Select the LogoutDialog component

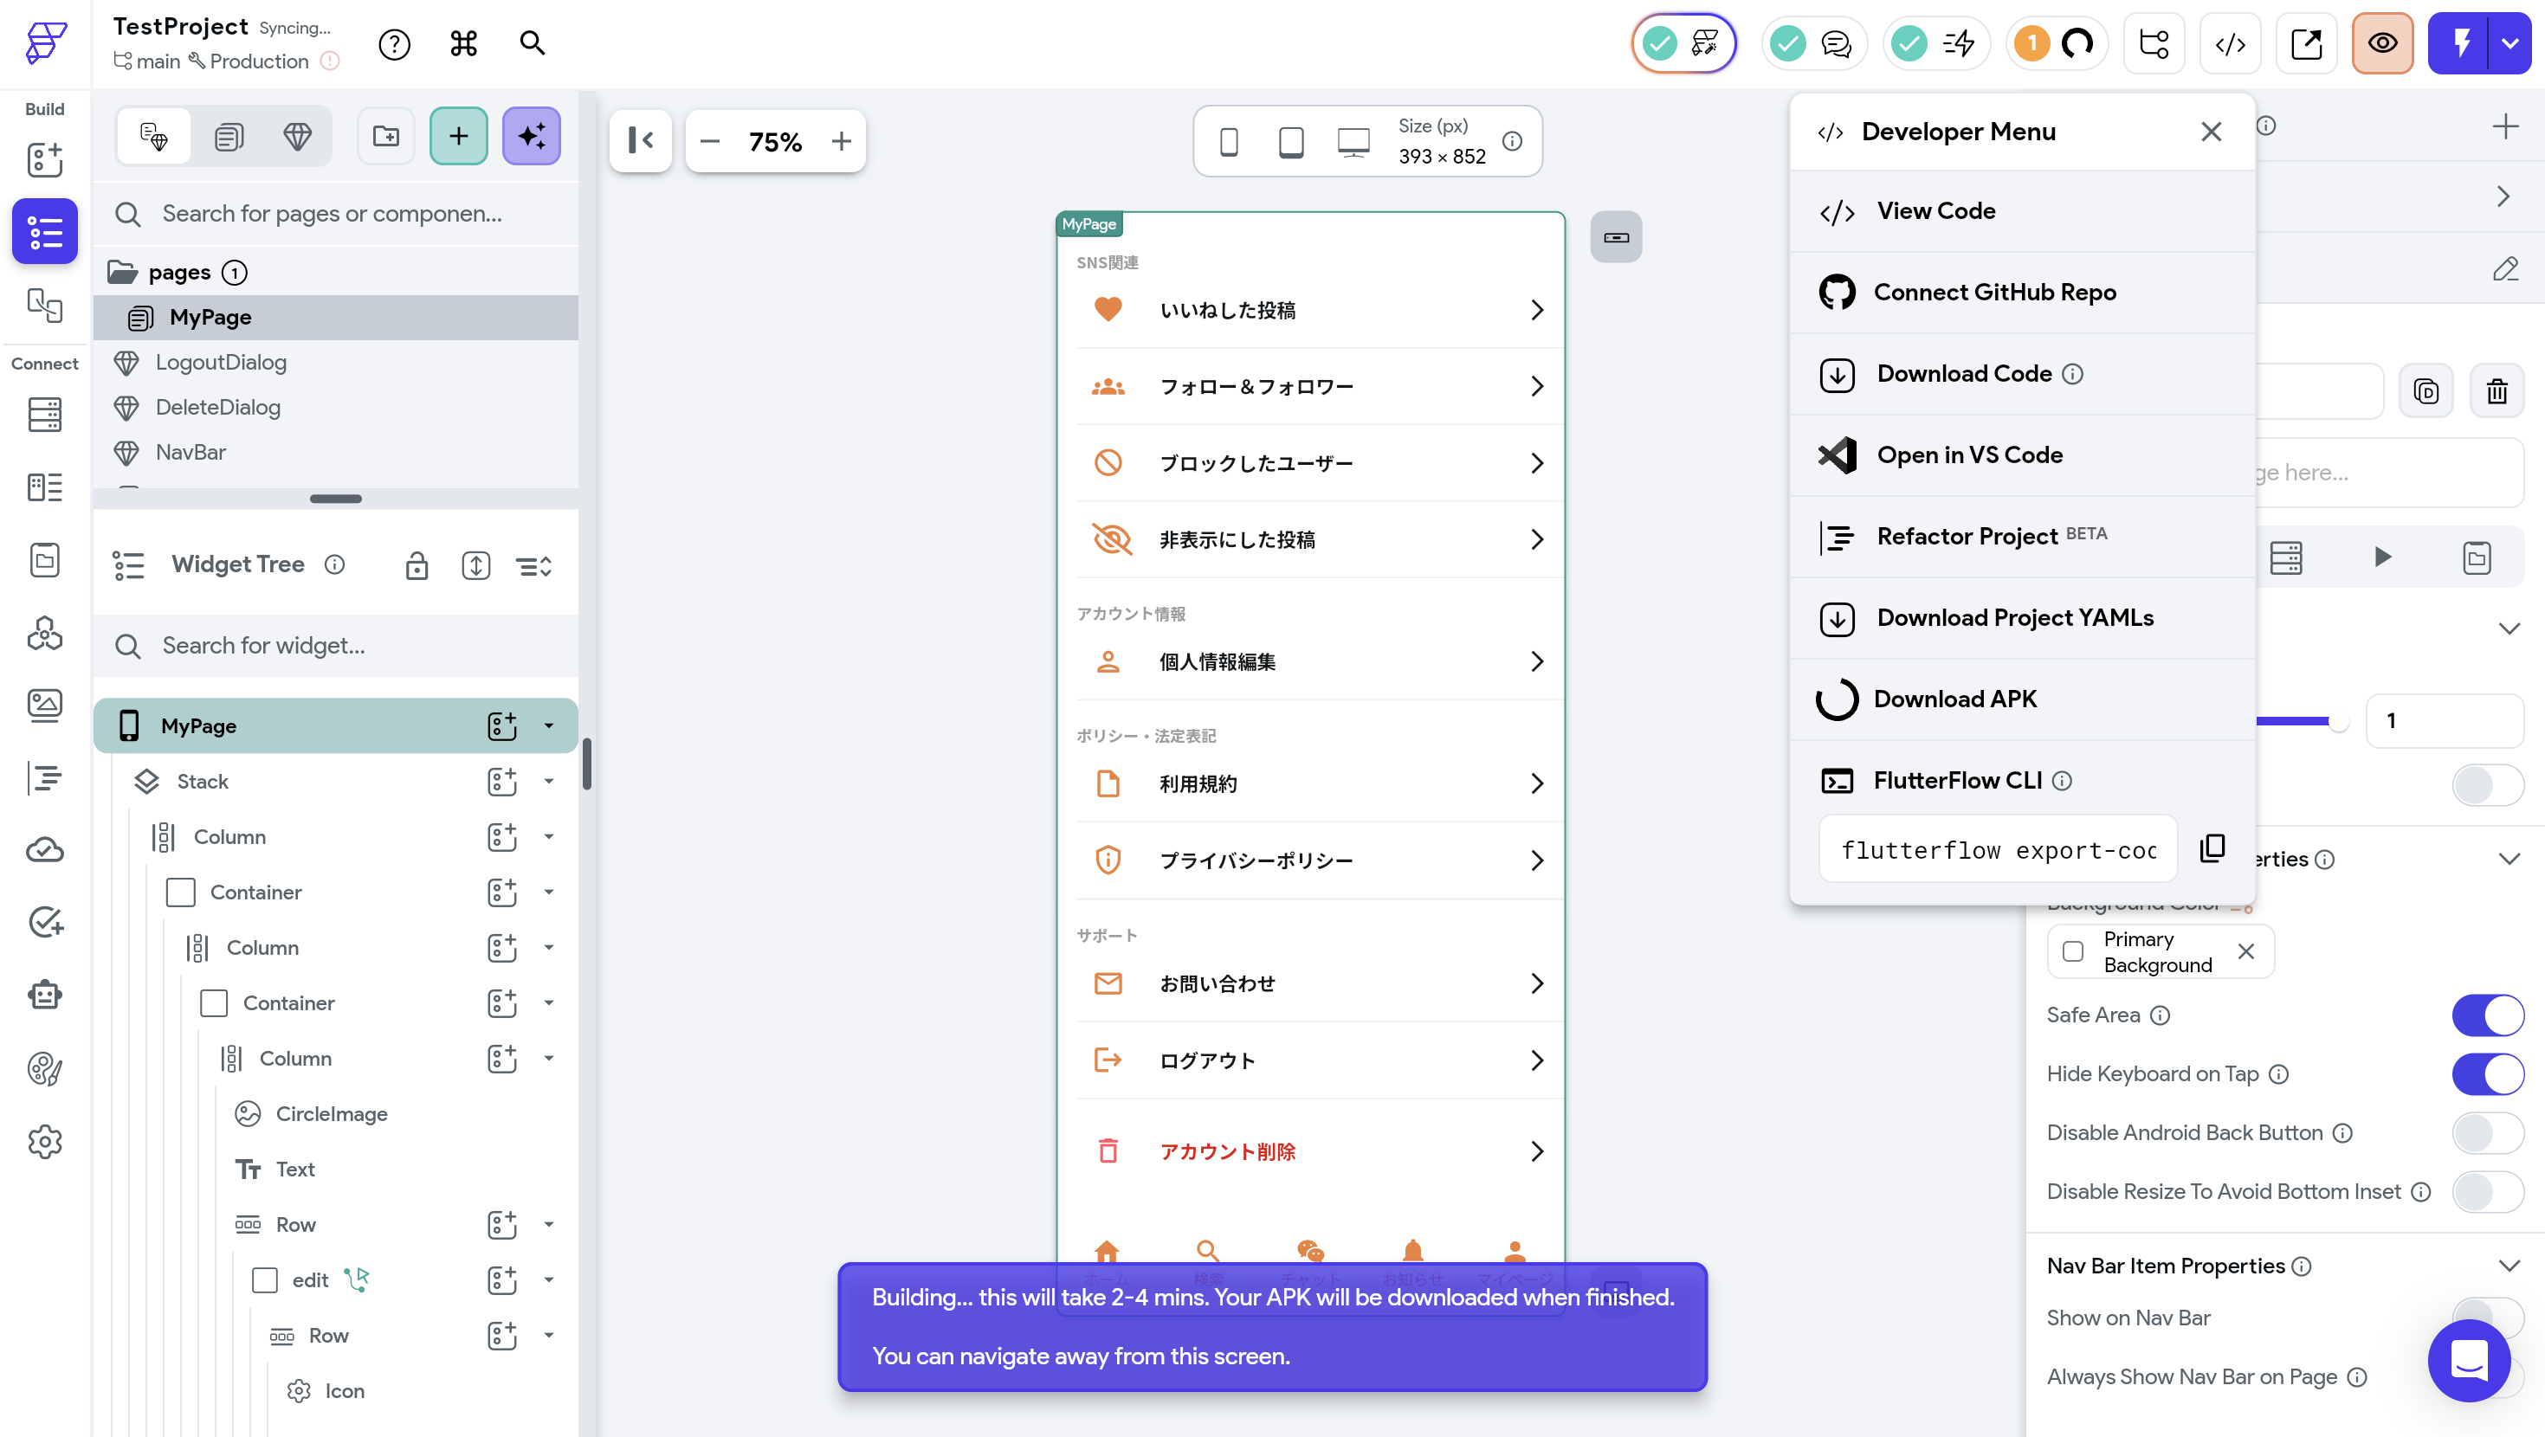(x=220, y=363)
